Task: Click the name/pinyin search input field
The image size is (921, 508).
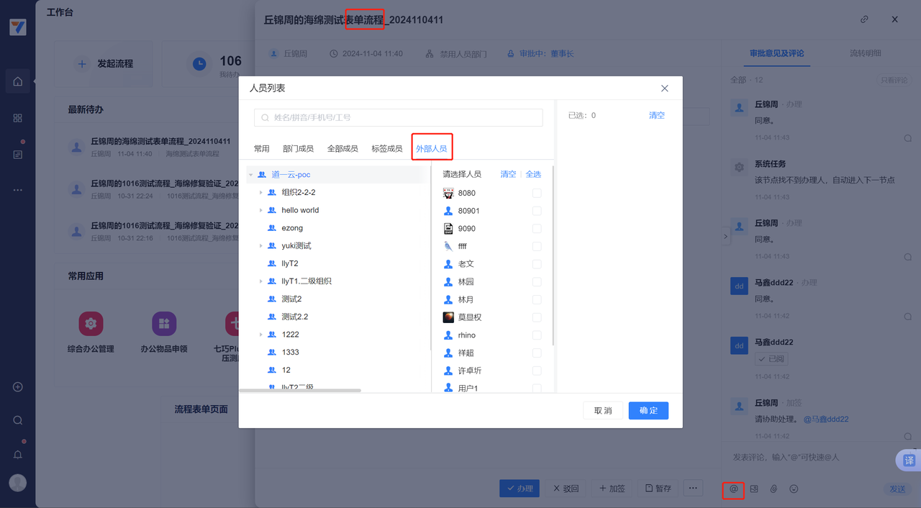Action: point(398,117)
